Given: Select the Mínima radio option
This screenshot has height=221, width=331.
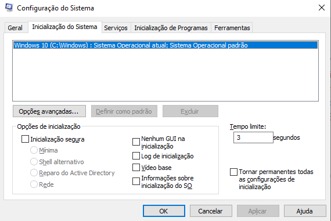Looking at the screenshot, I should pos(34,150).
